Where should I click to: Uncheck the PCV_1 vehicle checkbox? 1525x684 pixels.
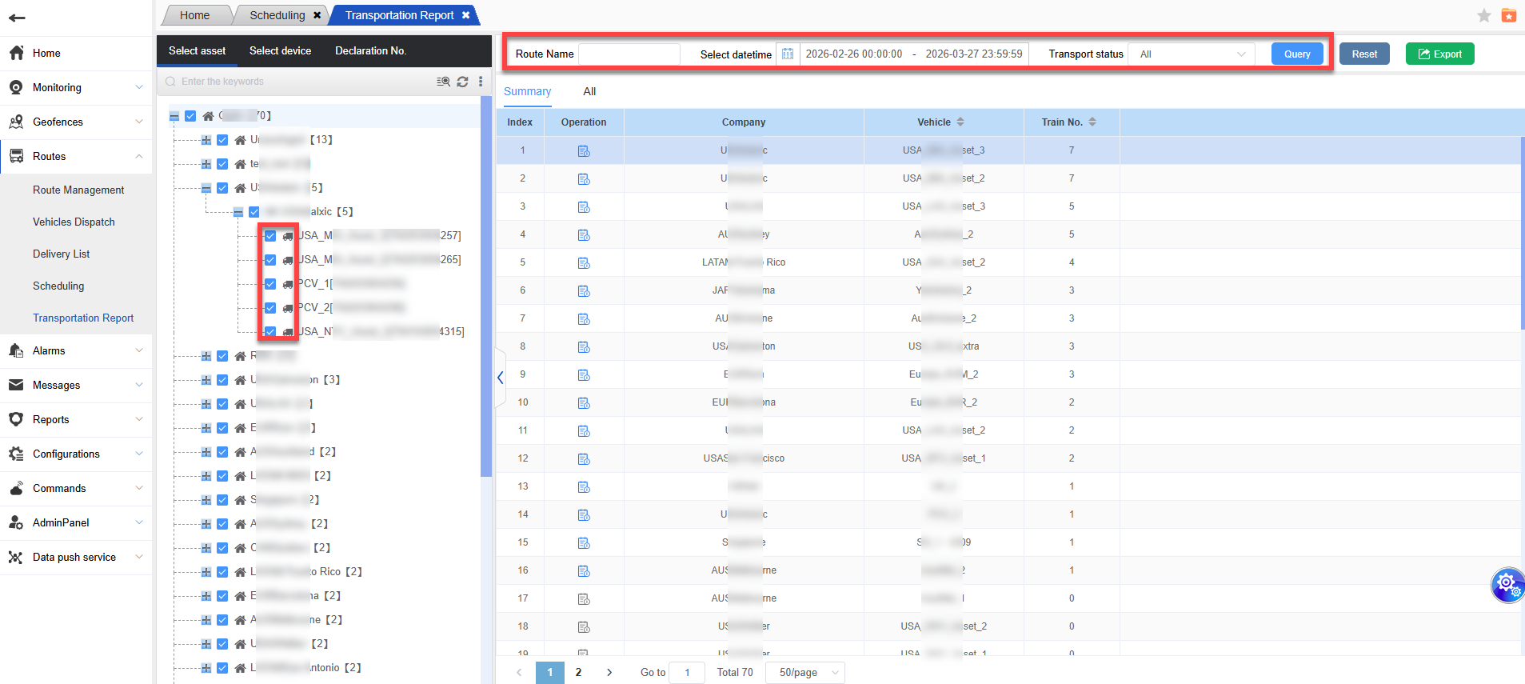270,284
